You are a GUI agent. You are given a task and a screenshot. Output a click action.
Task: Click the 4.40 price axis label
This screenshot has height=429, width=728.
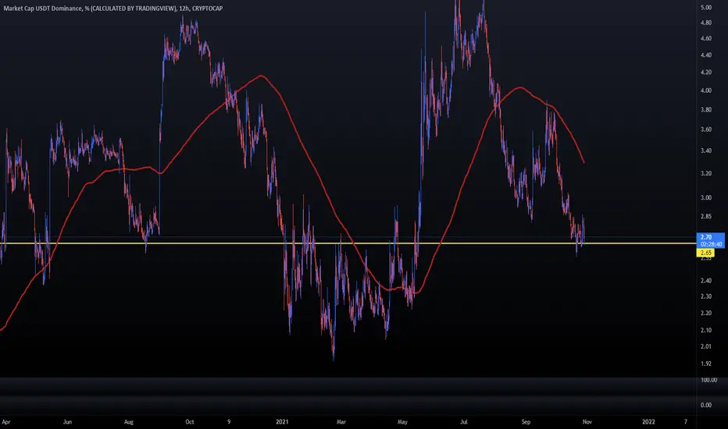click(705, 55)
